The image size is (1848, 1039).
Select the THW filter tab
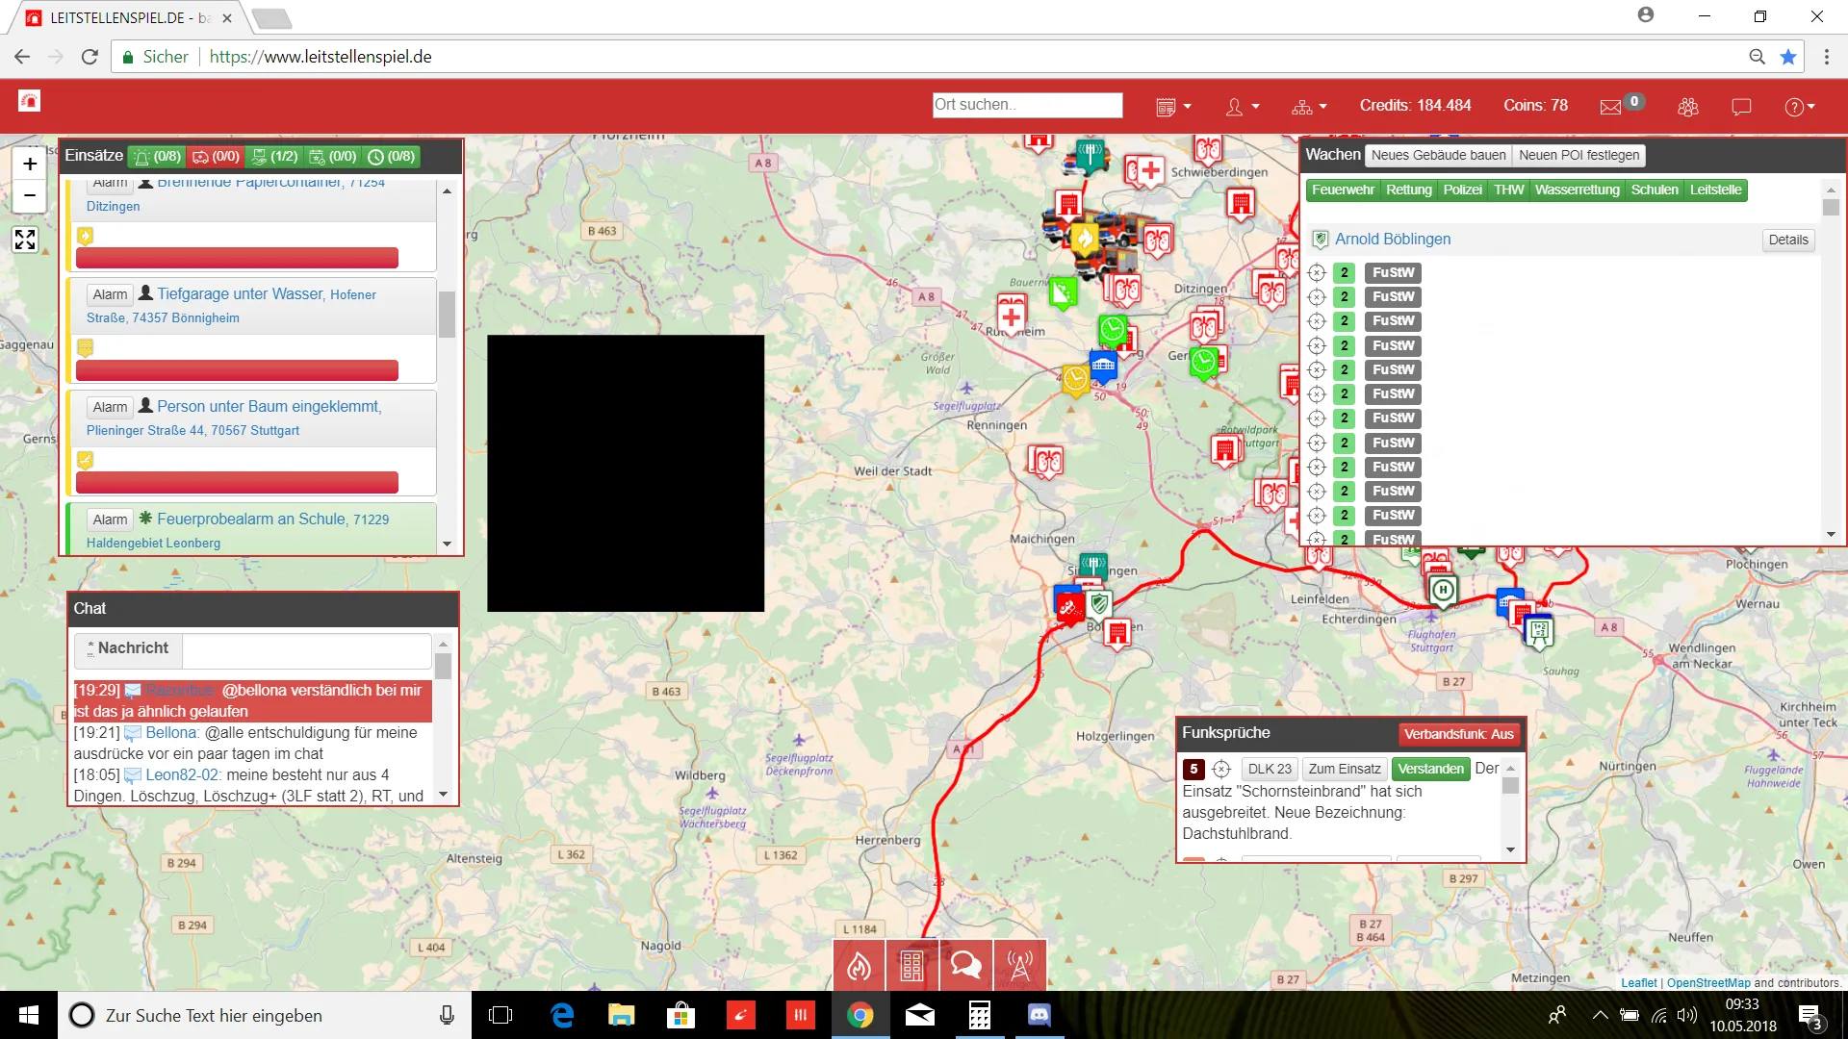click(x=1507, y=190)
